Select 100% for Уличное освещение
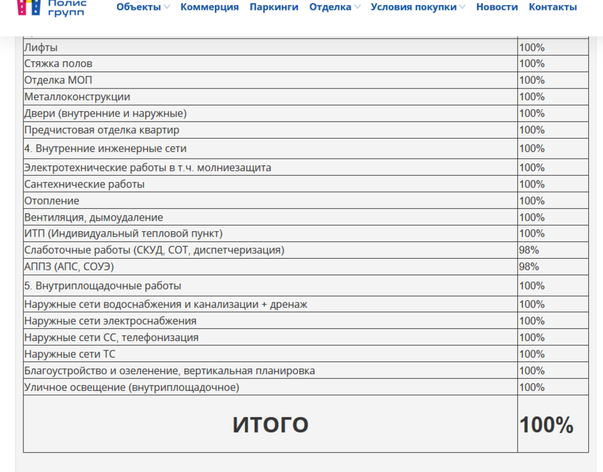Screen dimensions: 603x472 532,387
